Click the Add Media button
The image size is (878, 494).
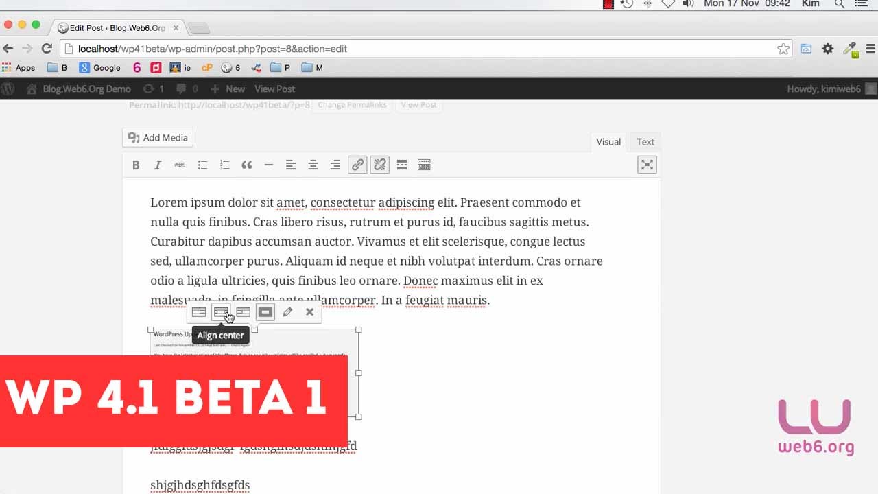[158, 138]
